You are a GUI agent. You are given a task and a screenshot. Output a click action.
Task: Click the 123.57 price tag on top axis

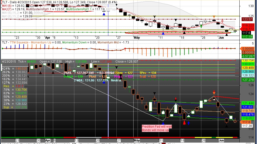[x=247, y=19]
